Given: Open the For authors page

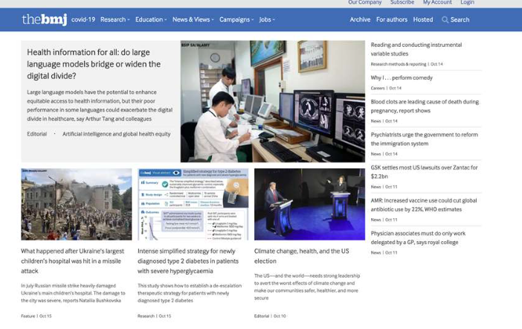Looking at the screenshot, I should click(x=391, y=19).
